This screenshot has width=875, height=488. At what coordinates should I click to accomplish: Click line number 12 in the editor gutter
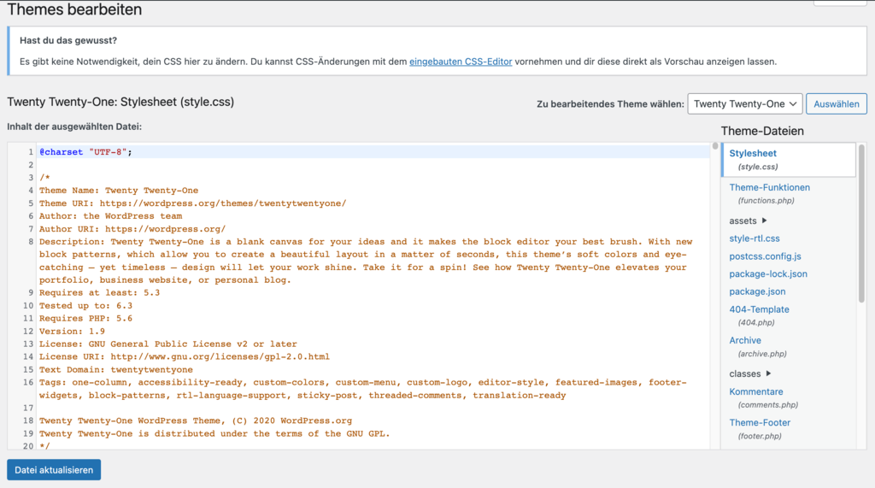27,331
